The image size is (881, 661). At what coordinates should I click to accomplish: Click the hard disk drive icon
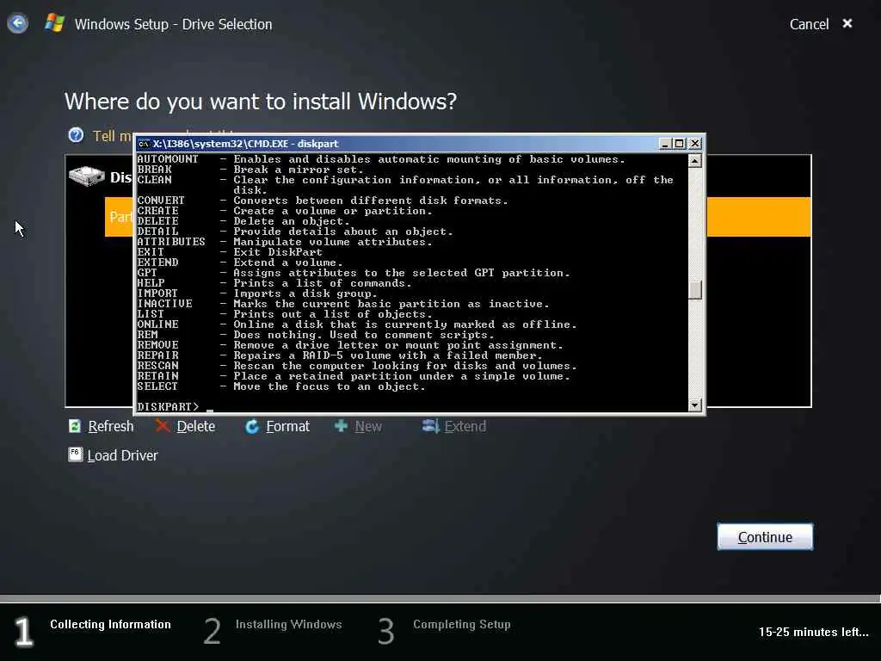coord(86,176)
